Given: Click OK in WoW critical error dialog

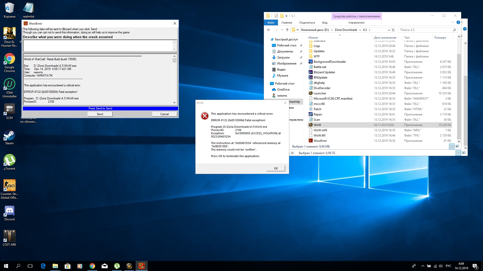Looking at the screenshot, I should pyautogui.click(x=276, y=168).
